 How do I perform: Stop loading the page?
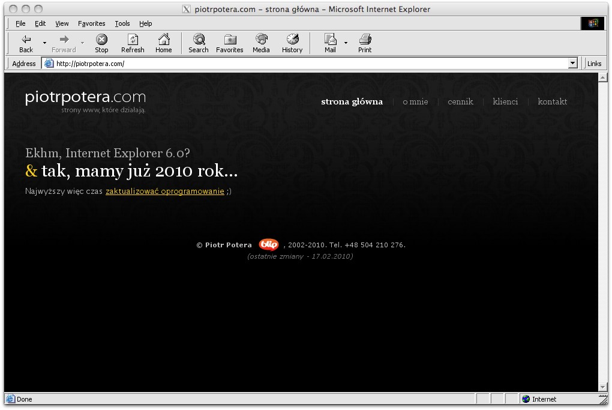click(x=101, y=43)
